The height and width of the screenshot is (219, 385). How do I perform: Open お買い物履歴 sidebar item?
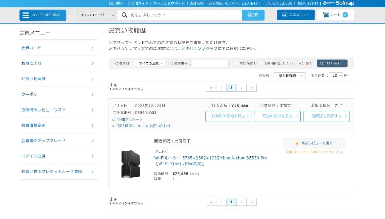(x=58, y=79)
